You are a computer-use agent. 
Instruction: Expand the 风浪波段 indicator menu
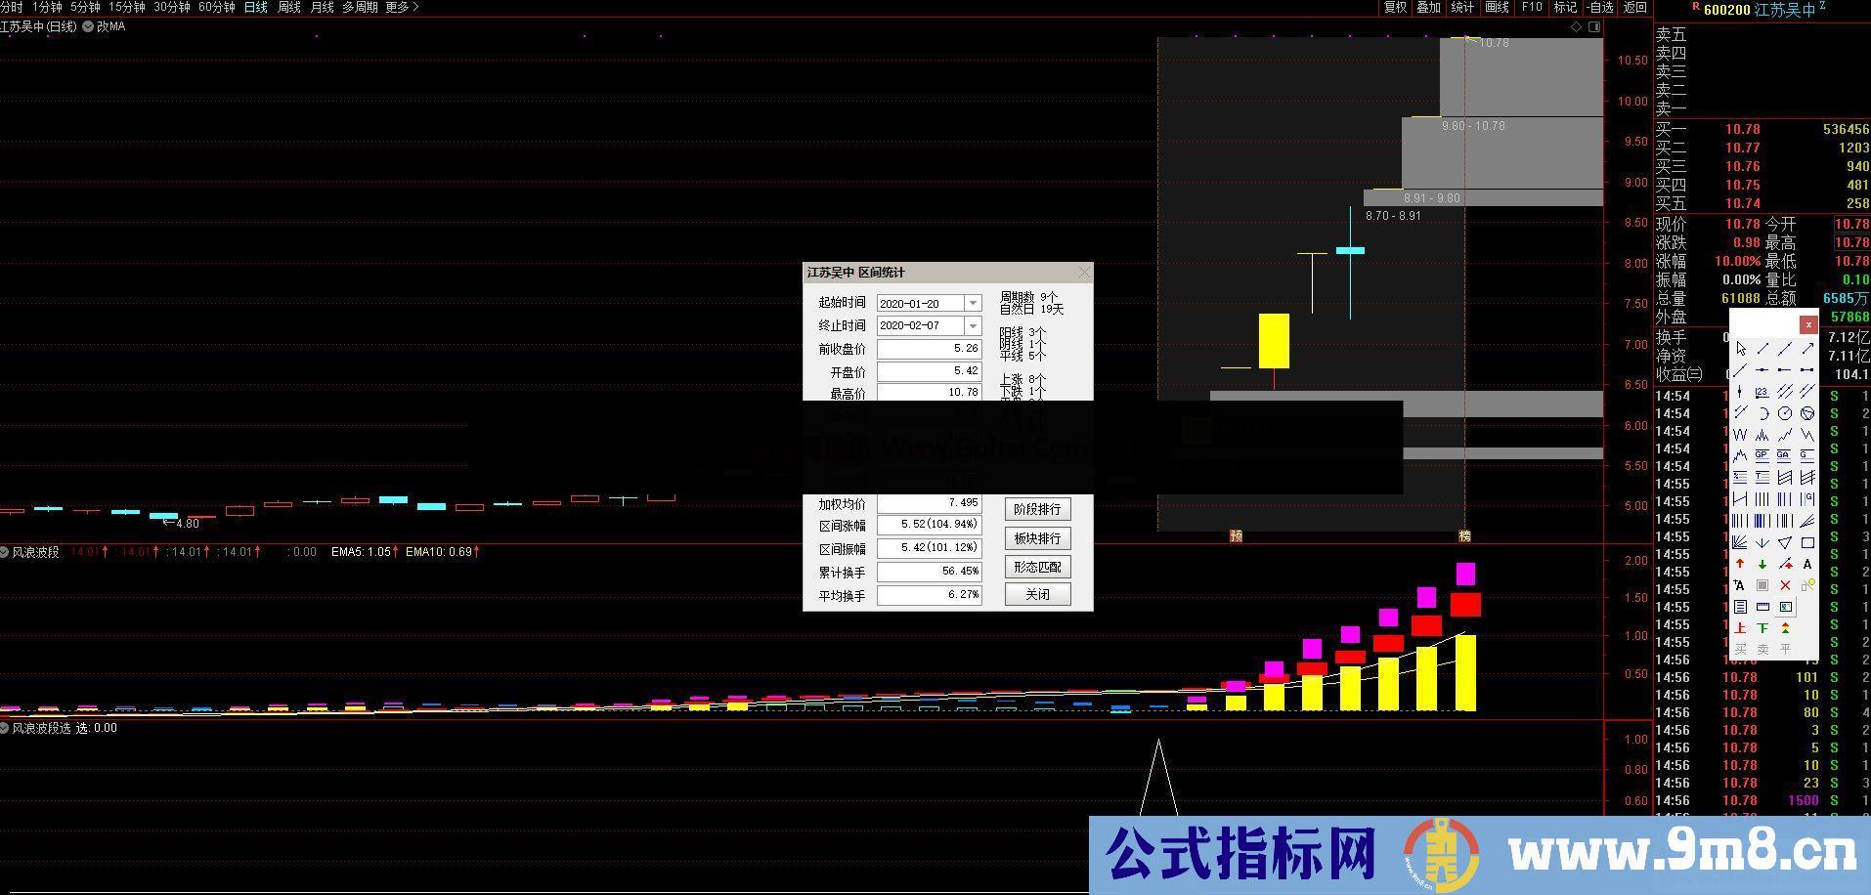click(5, 552)
